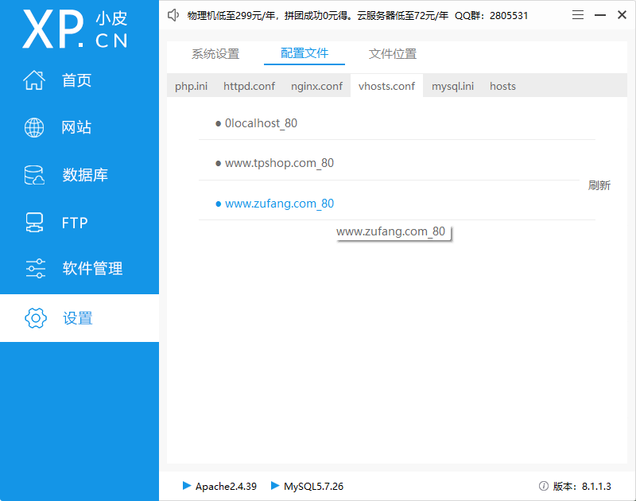
Task: Open the hosts tab
Action: pyautogui.click(x=502, y=86)
